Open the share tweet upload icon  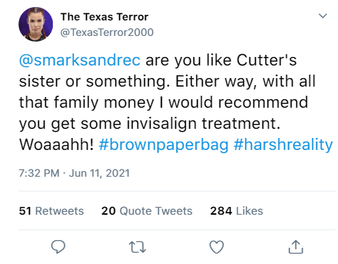296,247
